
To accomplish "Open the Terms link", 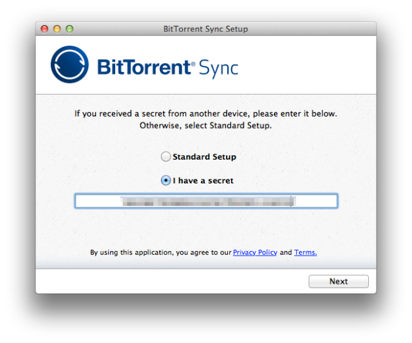I will tap(305, 252).
